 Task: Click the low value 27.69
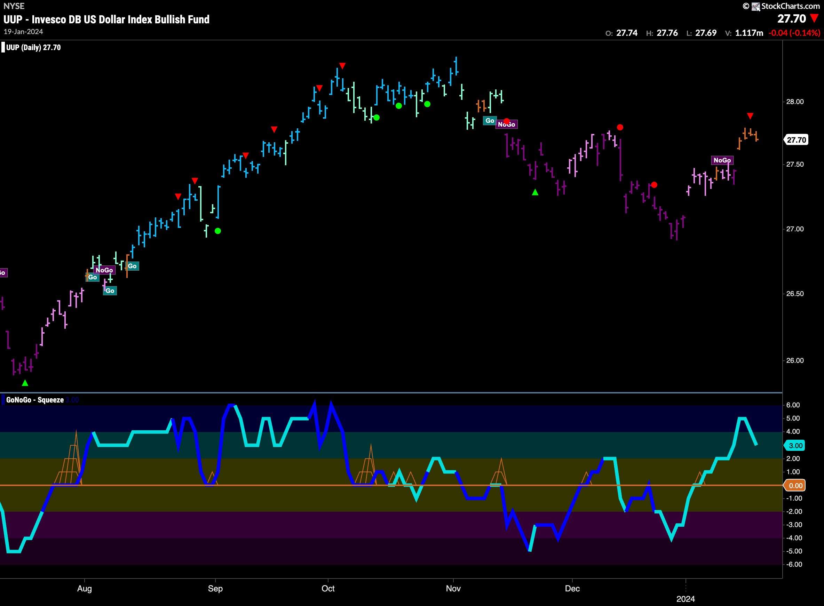[x=706, y=33]
